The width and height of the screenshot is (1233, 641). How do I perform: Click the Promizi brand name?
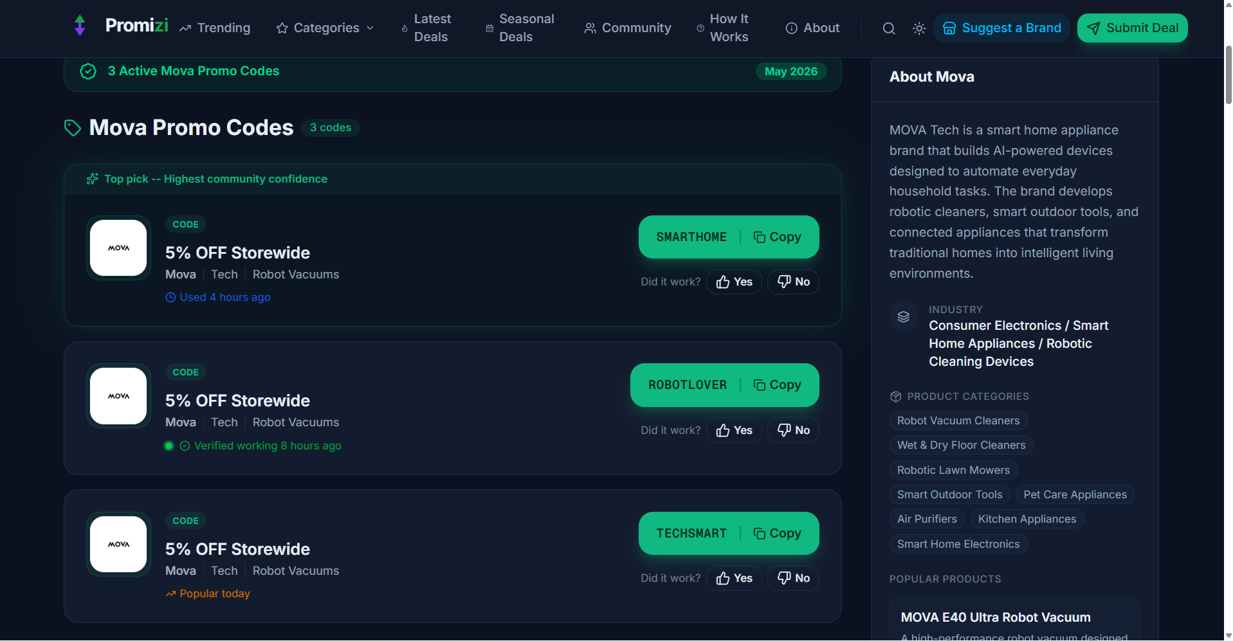[136, 26]
